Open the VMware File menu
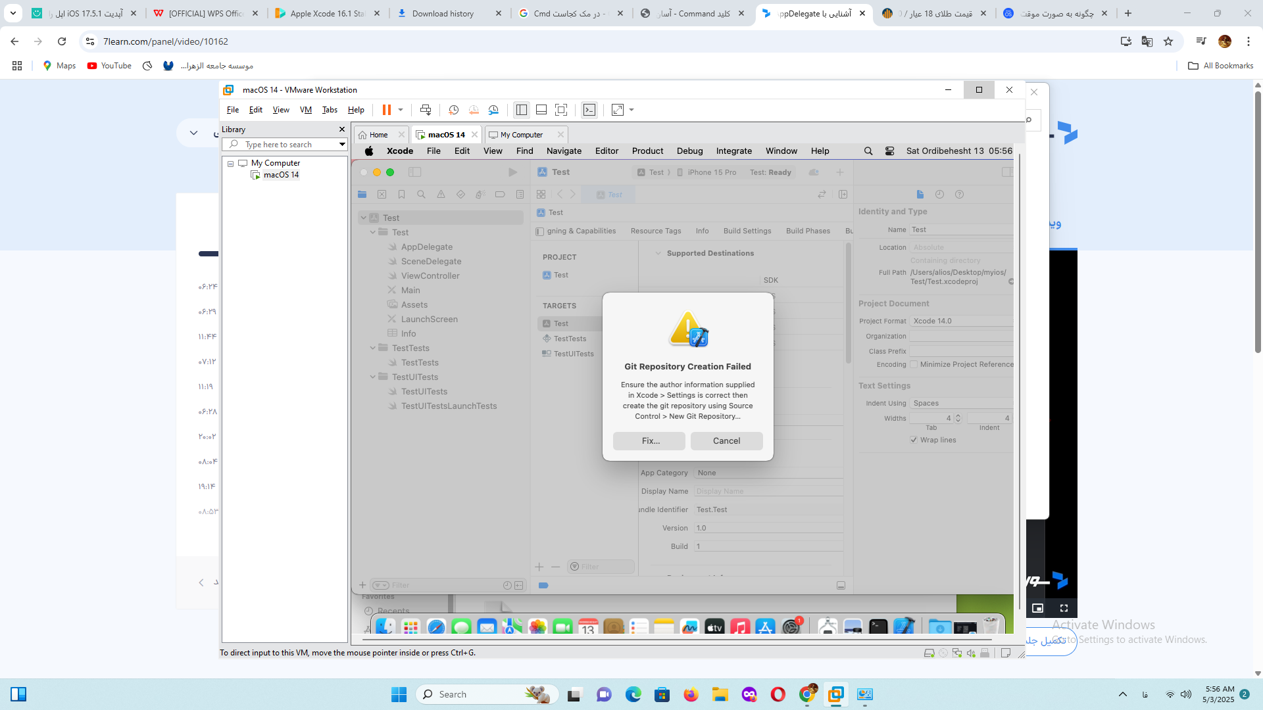Image resolution: width=1263 pixels, height=710 pixels. (x=233, y=110)
